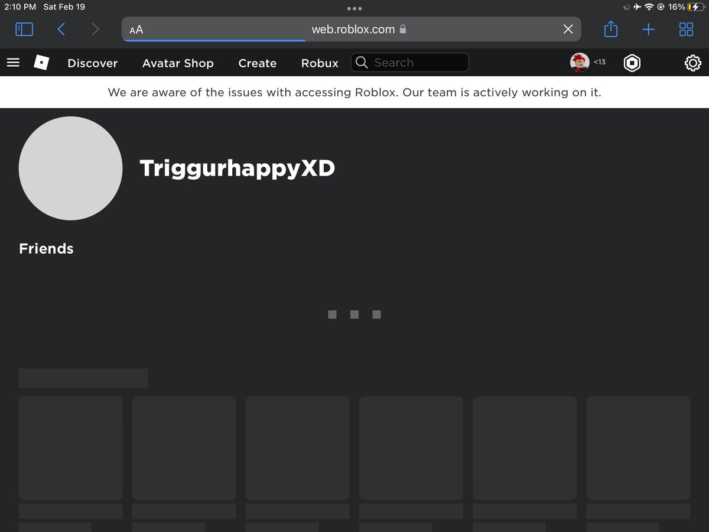Tap the Wi-Fi status icon

pyautogui.click(x=649, y=7)
